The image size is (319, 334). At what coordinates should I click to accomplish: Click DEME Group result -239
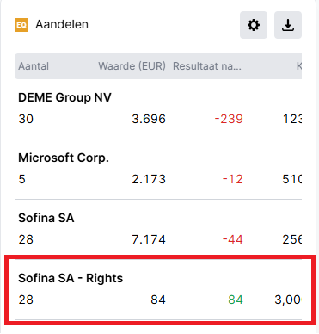pos(229,119)
